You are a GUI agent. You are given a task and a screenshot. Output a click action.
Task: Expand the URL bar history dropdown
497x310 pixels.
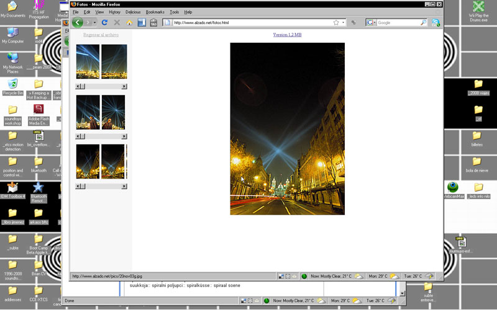[x=343, y=23]
